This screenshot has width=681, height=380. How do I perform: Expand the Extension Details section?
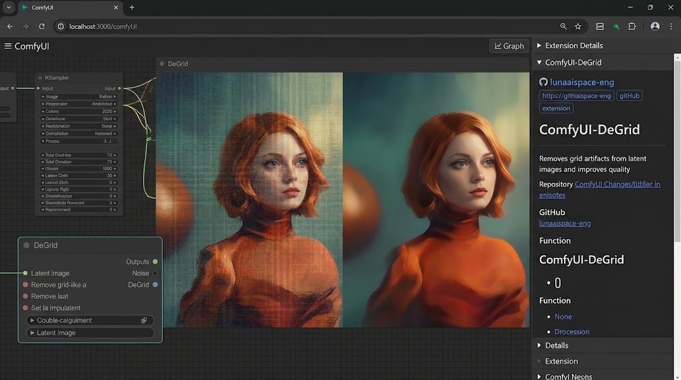(603, 46)
